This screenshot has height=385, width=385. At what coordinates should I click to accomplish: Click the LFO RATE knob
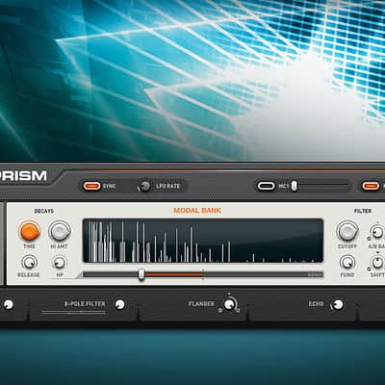click(145, 186)
